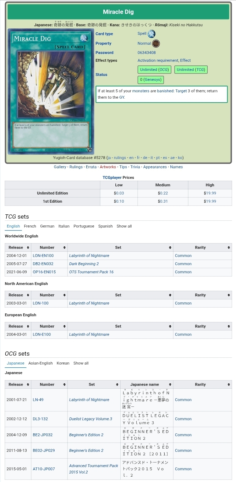The height and width of the screenshot is (482, 236).
Task: Switch to Korean OCG sets tab
Action: 63,363
